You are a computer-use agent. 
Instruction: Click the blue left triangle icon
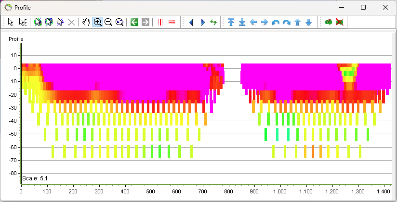191,22
